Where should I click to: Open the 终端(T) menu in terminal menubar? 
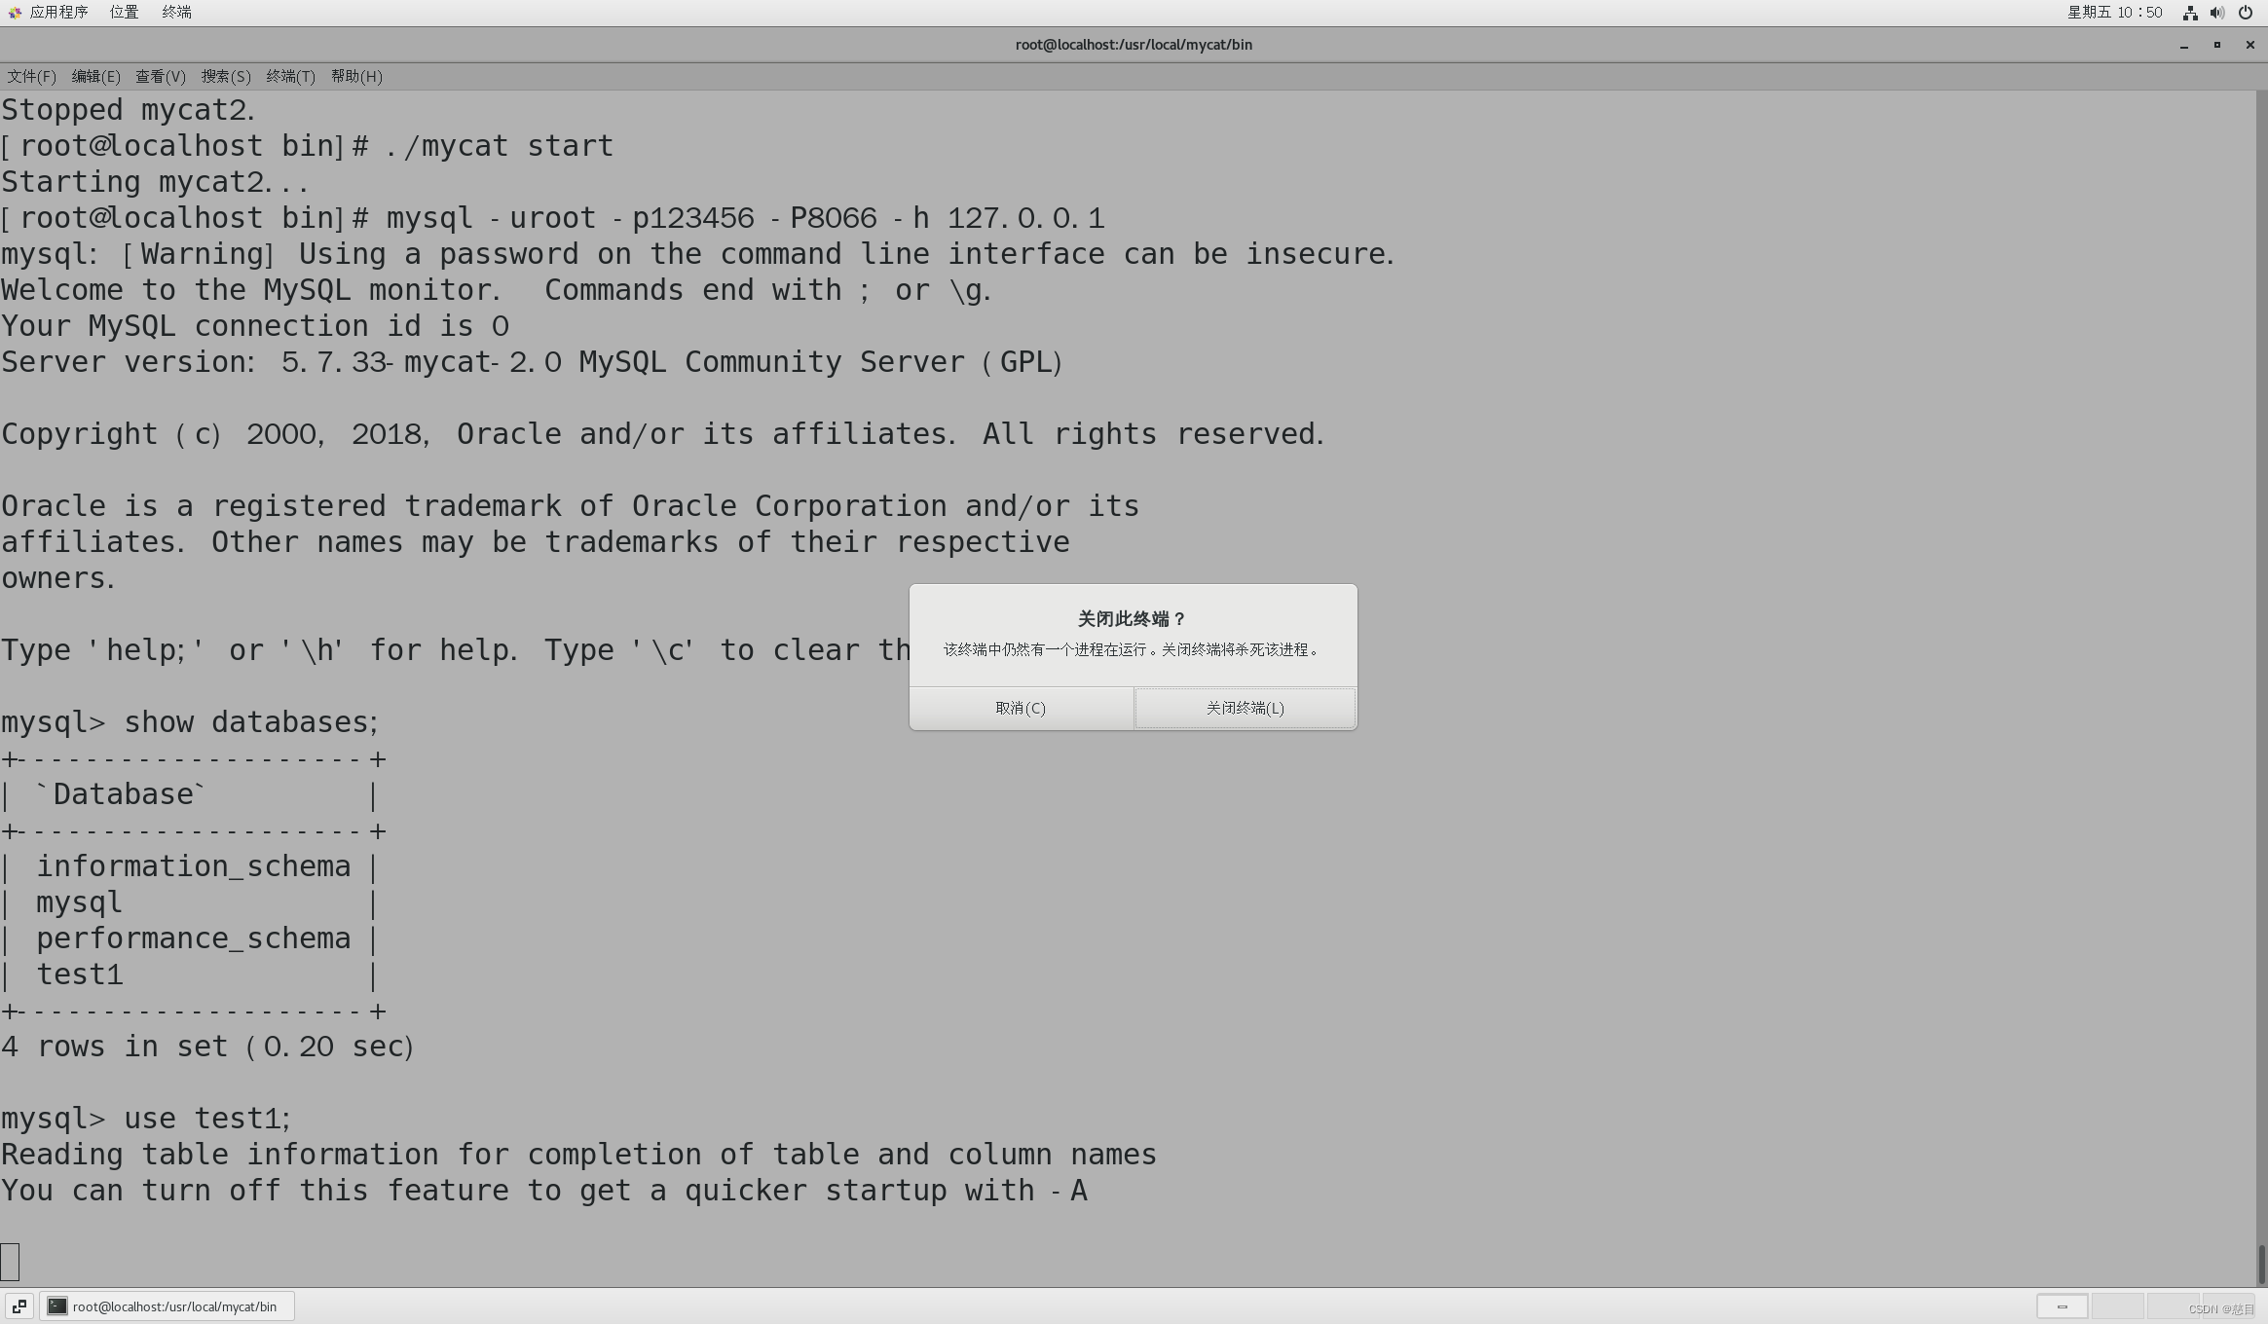click(291, 76)
